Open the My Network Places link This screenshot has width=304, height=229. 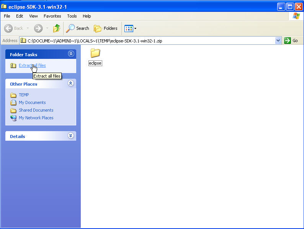point(36,118)
